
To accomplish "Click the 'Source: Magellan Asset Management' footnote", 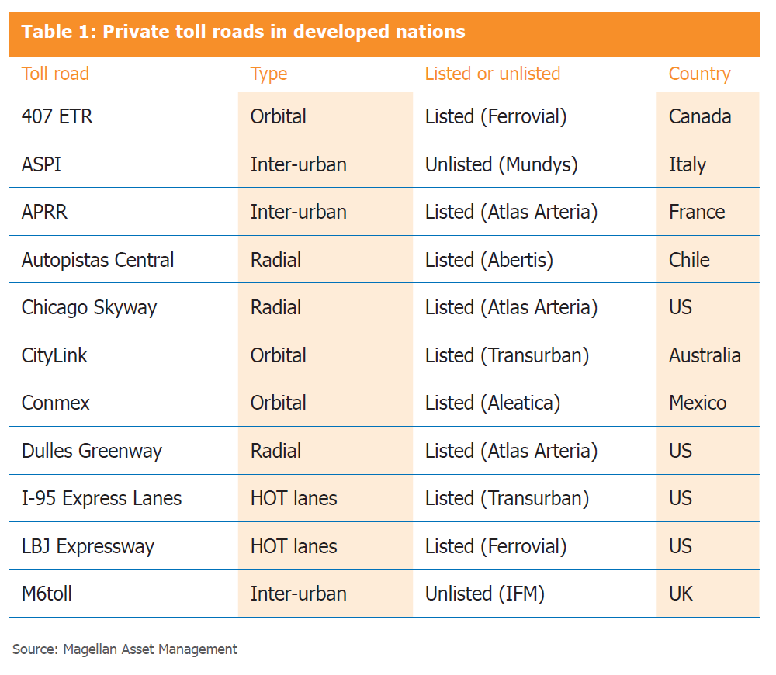I will pyautogui.click(x=125, y=649).
